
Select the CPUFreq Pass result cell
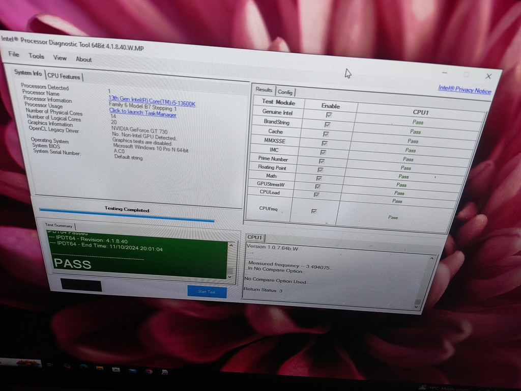[x=393, y=217]
